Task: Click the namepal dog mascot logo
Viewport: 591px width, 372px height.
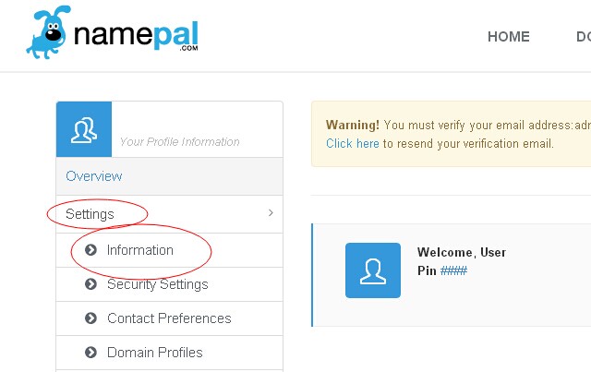Action: (x=48, y=35)
